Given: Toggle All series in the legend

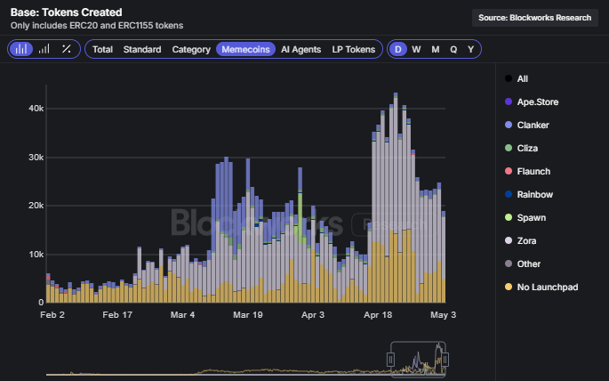Looking at the screenshot, I should [x=522, y=78].
